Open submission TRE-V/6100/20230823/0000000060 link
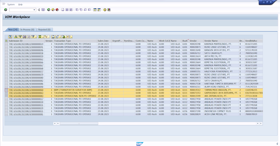280x146 pixels. [26, 90]
